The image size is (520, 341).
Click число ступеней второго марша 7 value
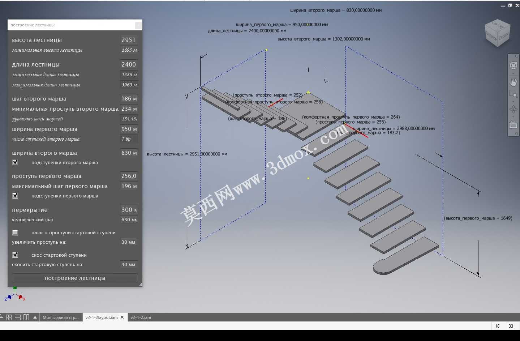129,139
